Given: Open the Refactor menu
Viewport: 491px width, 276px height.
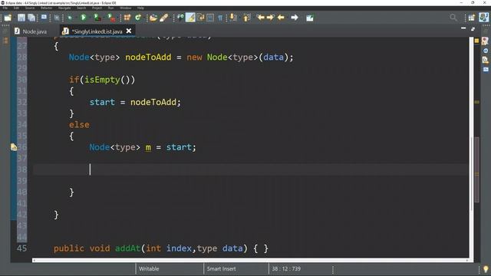Looking at the screenshot, I should coord(46,8).
